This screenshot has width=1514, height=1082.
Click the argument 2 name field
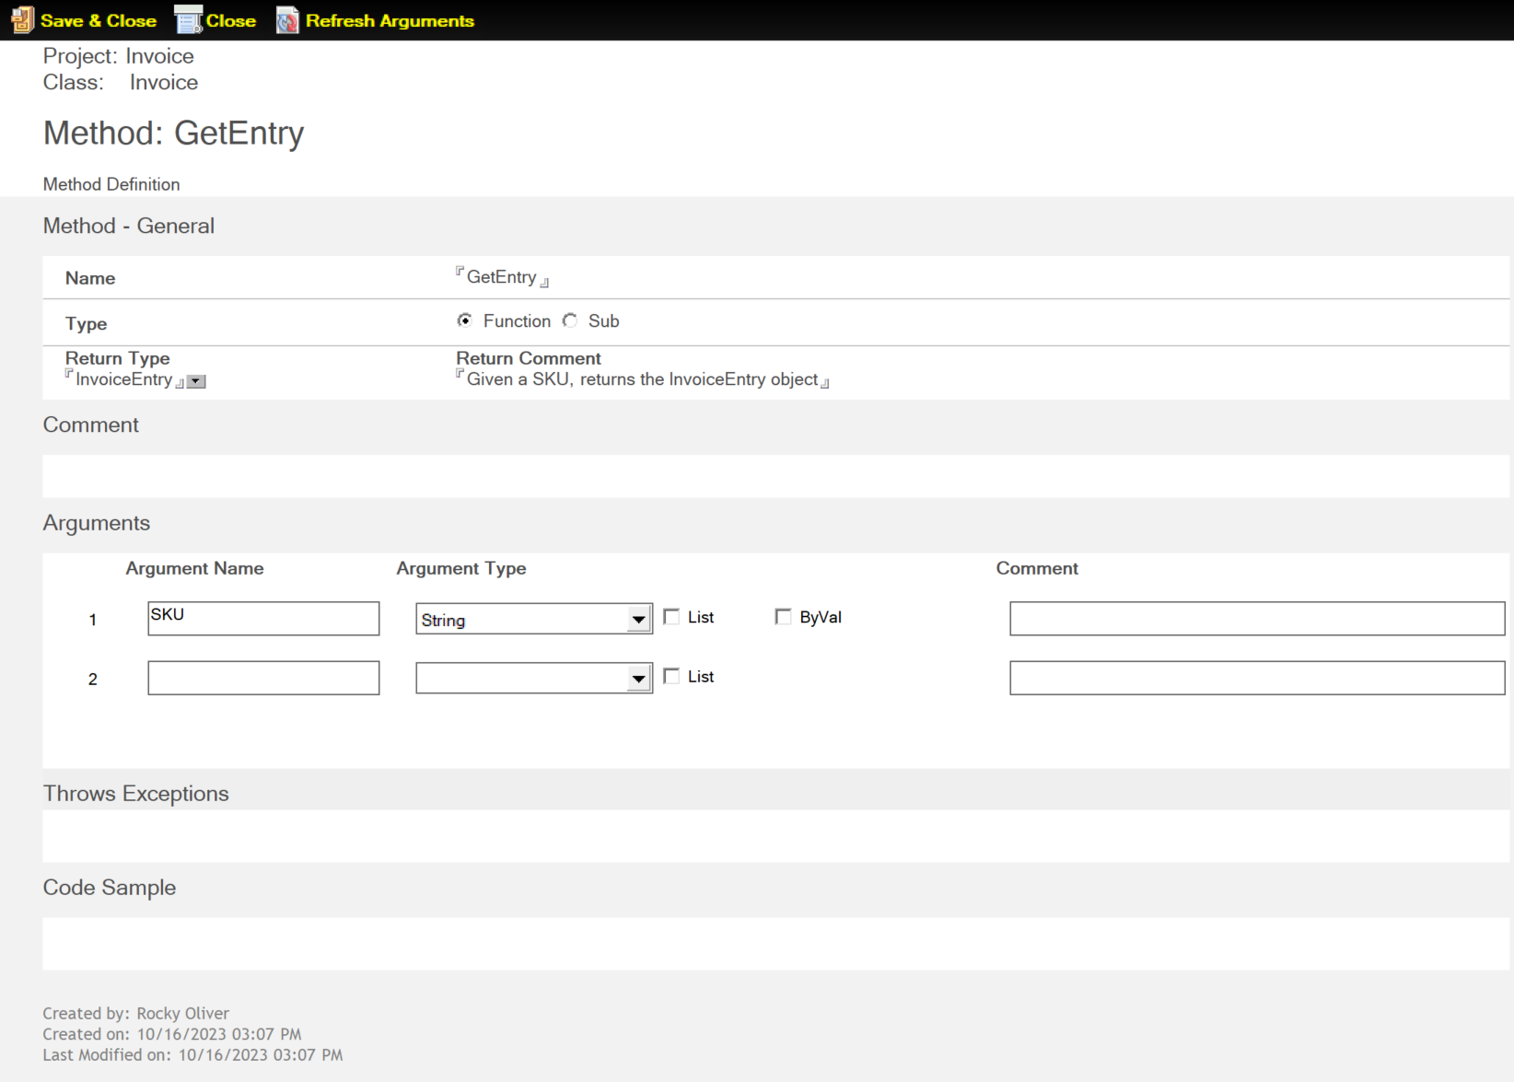pos(263,678)
